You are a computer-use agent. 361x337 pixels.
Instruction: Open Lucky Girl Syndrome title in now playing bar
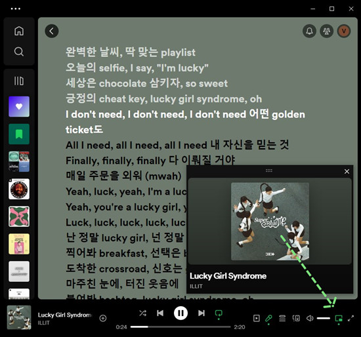pos(64,315)
